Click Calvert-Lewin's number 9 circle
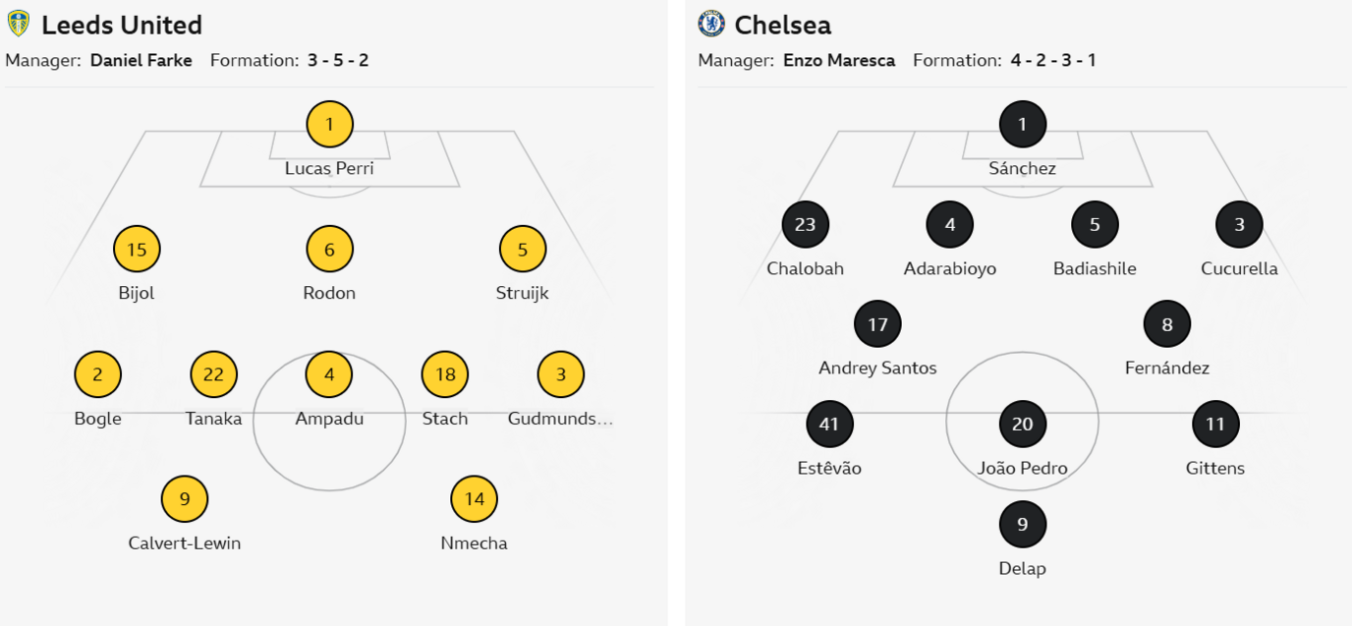The image size is (1352, 626). pyautogui.click(x=185, y=499)
